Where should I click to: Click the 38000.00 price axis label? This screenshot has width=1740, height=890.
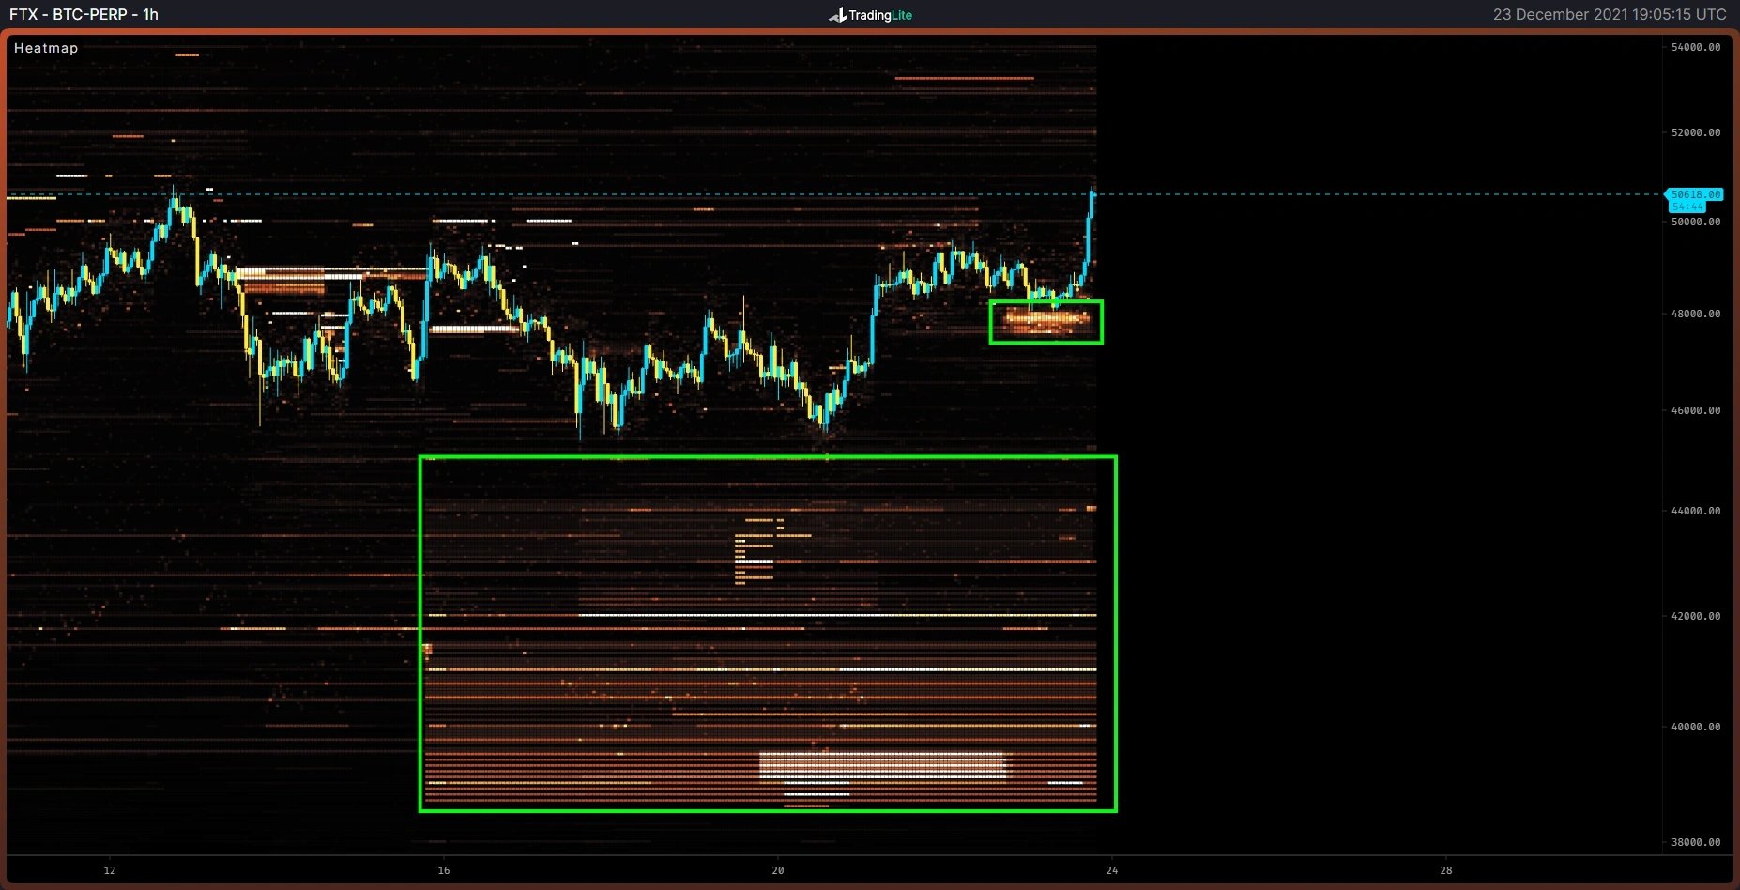click(1695, 842)
